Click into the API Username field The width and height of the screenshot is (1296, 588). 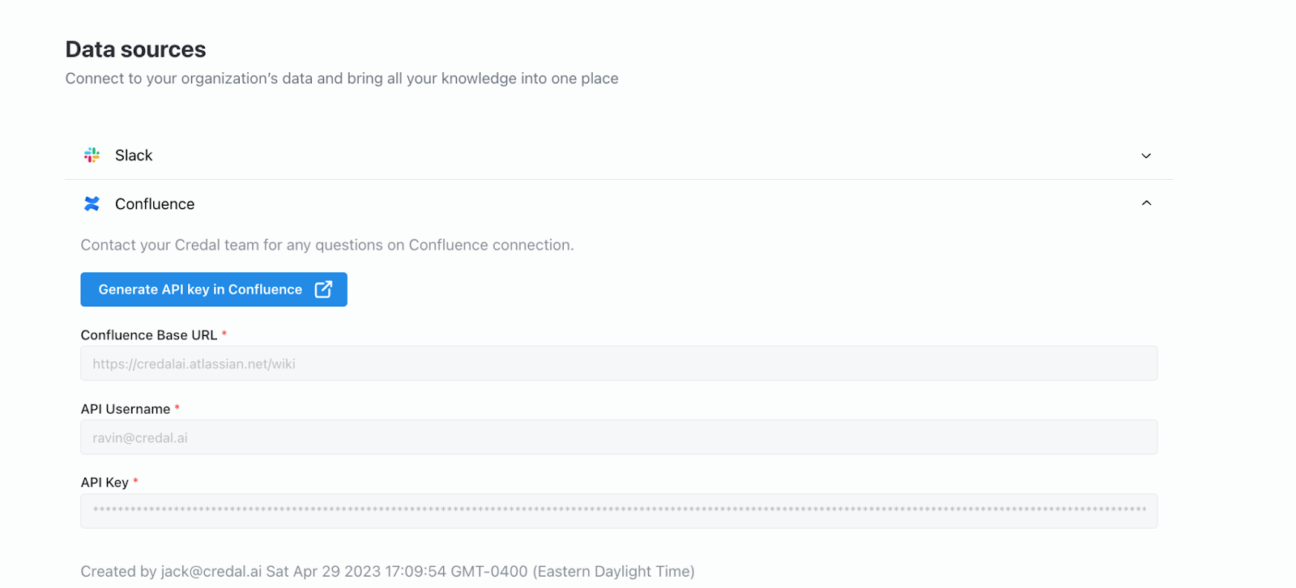coord(619,437)
